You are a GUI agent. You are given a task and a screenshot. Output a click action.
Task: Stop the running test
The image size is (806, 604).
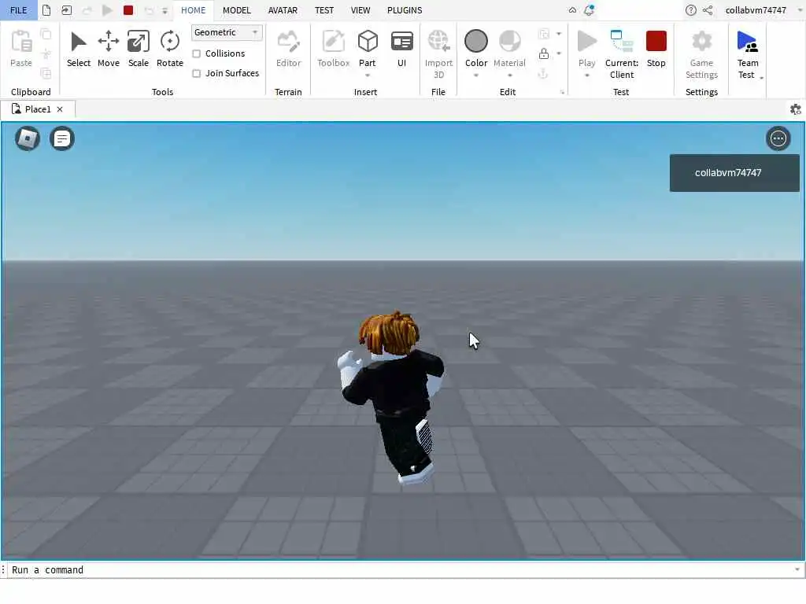tap(656, 49)
